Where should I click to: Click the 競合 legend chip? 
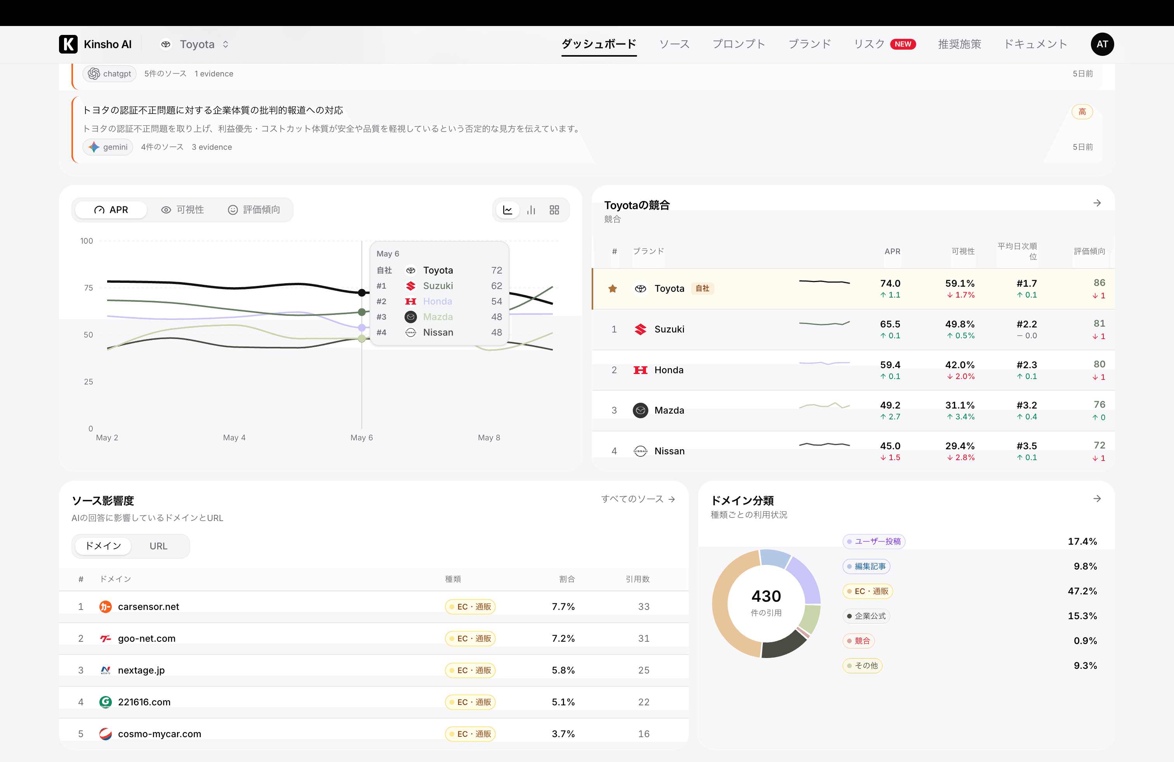858,641
